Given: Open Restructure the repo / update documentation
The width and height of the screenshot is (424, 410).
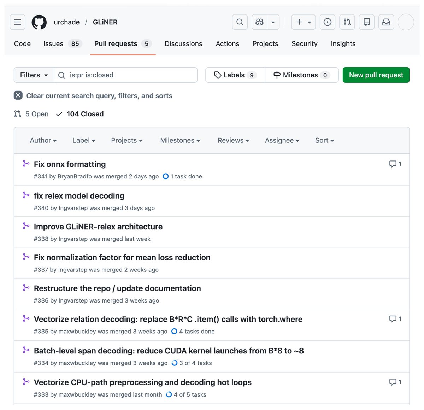Looking at the screenshot, I should [117, 288].
